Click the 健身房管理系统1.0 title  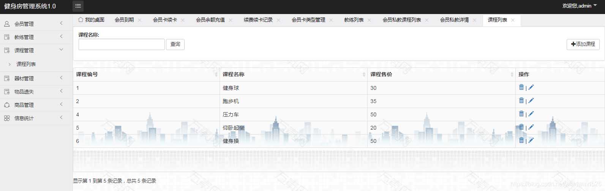click(x=30, y=6)
